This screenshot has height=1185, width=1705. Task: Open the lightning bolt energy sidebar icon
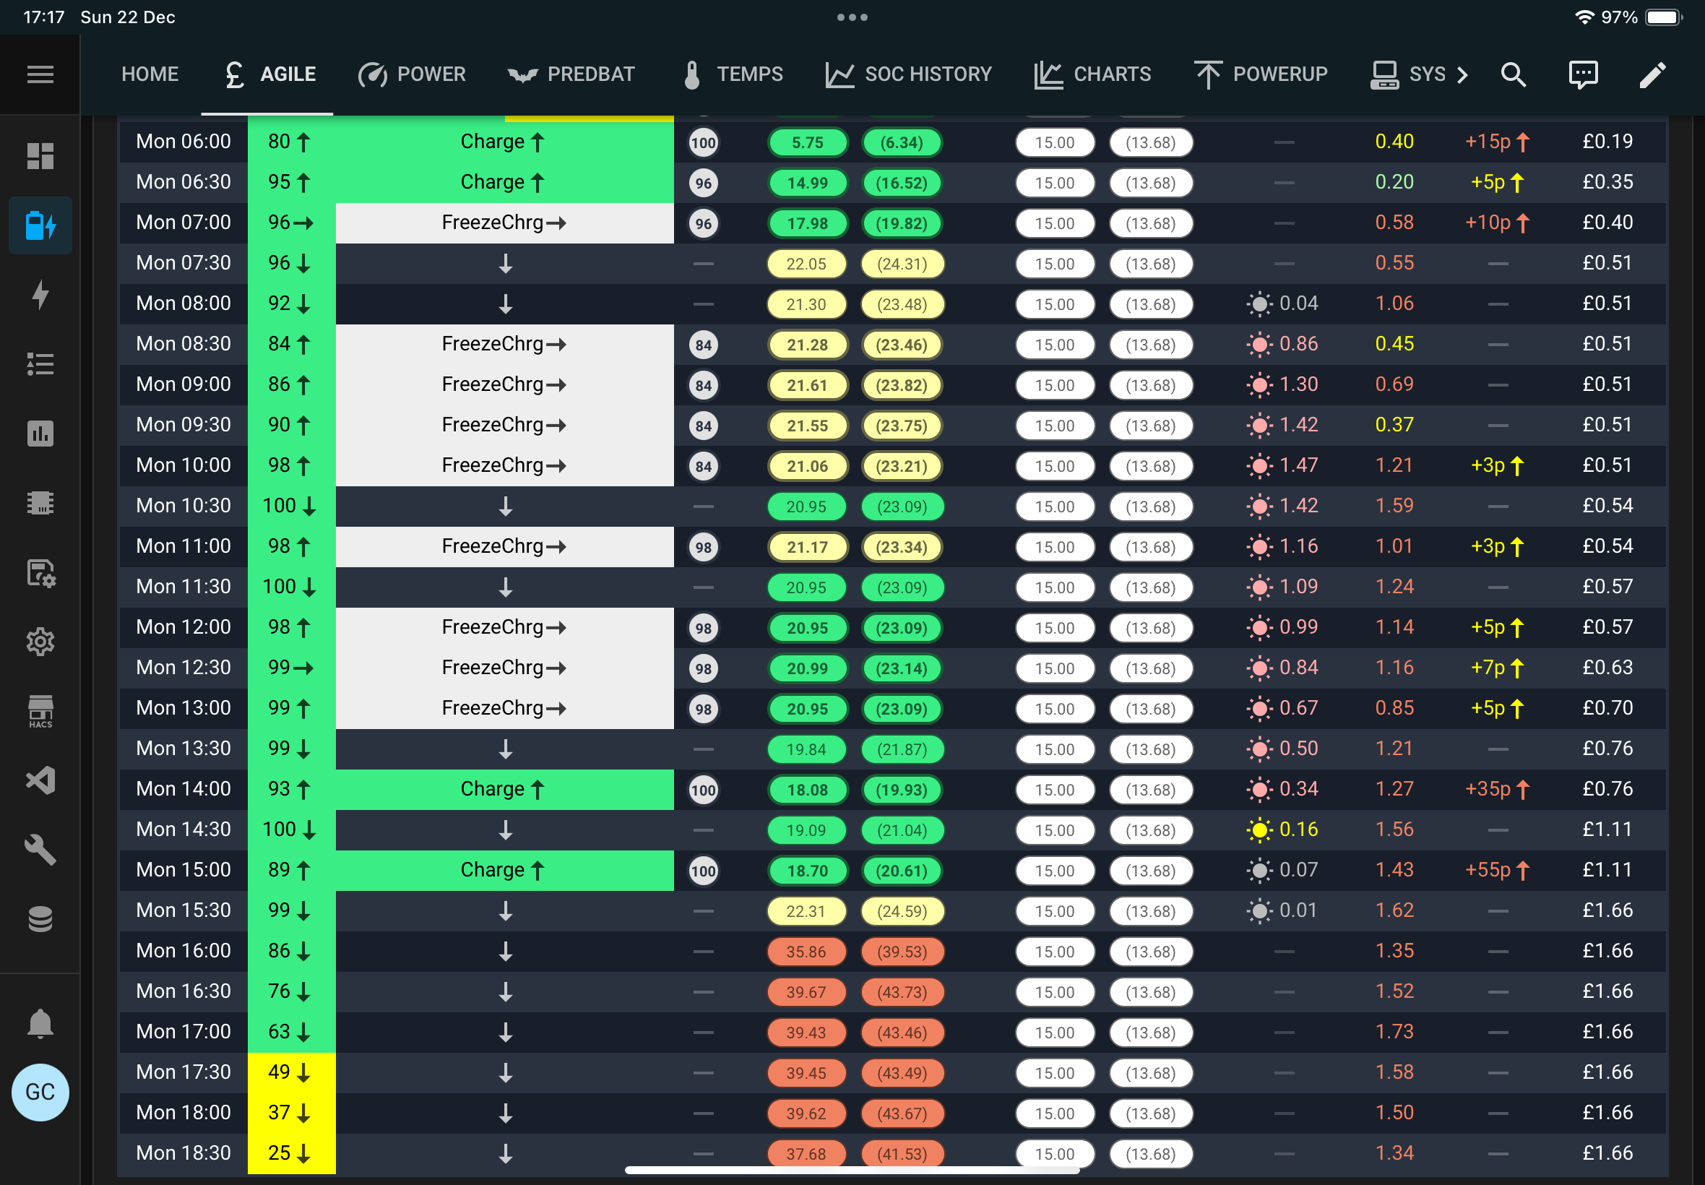coord(40,295)
